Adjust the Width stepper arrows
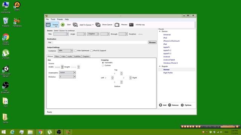241x135 pixels. pyautogui.click(x=62, y=67)
